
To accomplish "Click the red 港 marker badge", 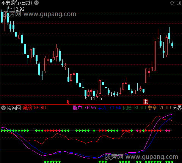I will [146, 102].
